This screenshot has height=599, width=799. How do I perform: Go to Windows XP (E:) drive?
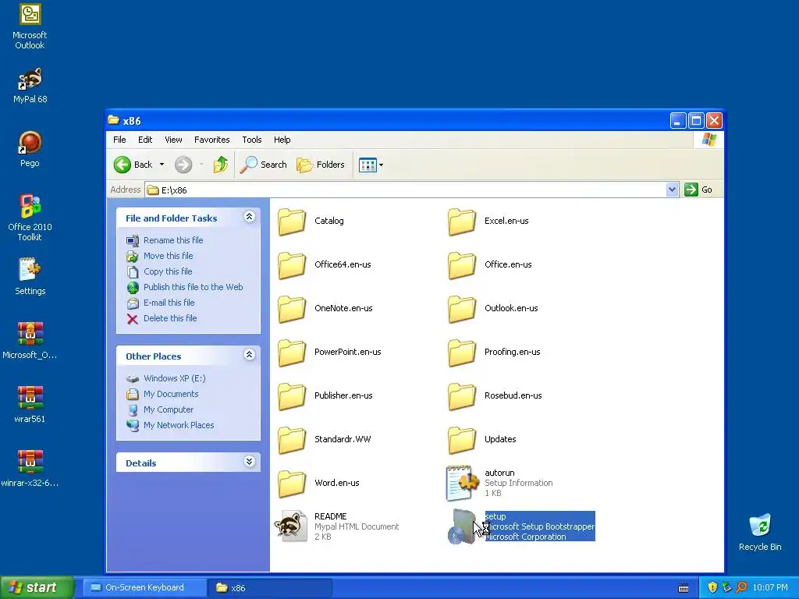click(174, 378)
